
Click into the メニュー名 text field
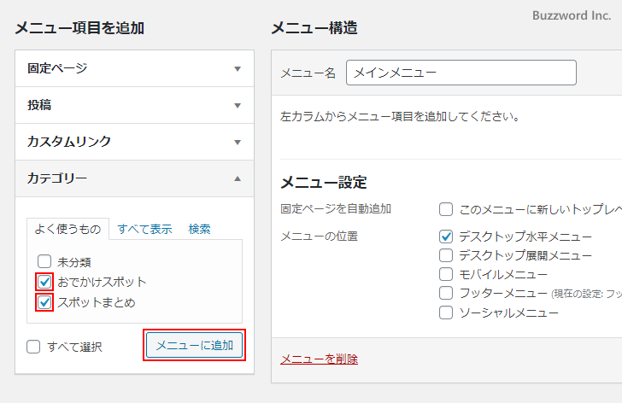click(461, 73)
